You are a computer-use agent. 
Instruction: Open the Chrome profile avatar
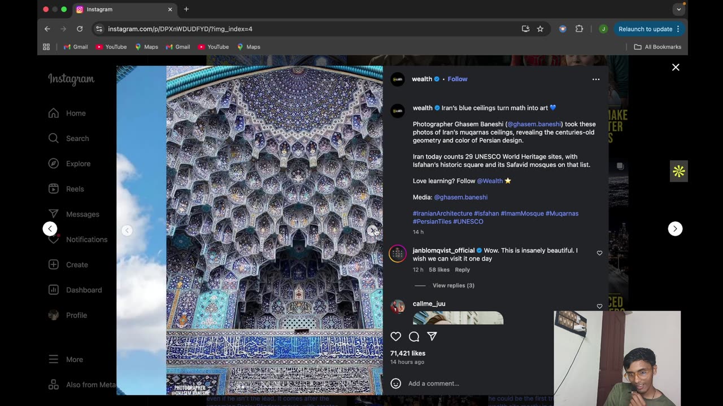click(603, 29)
